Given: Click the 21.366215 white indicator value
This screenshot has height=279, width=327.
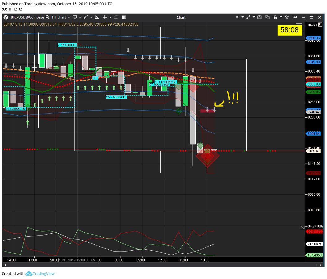Looking at the screenshot, I should 315,244.
